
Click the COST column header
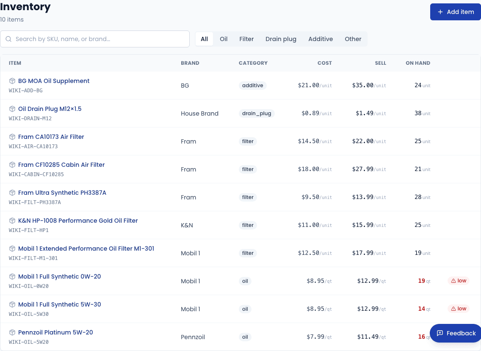coord(325,63)
